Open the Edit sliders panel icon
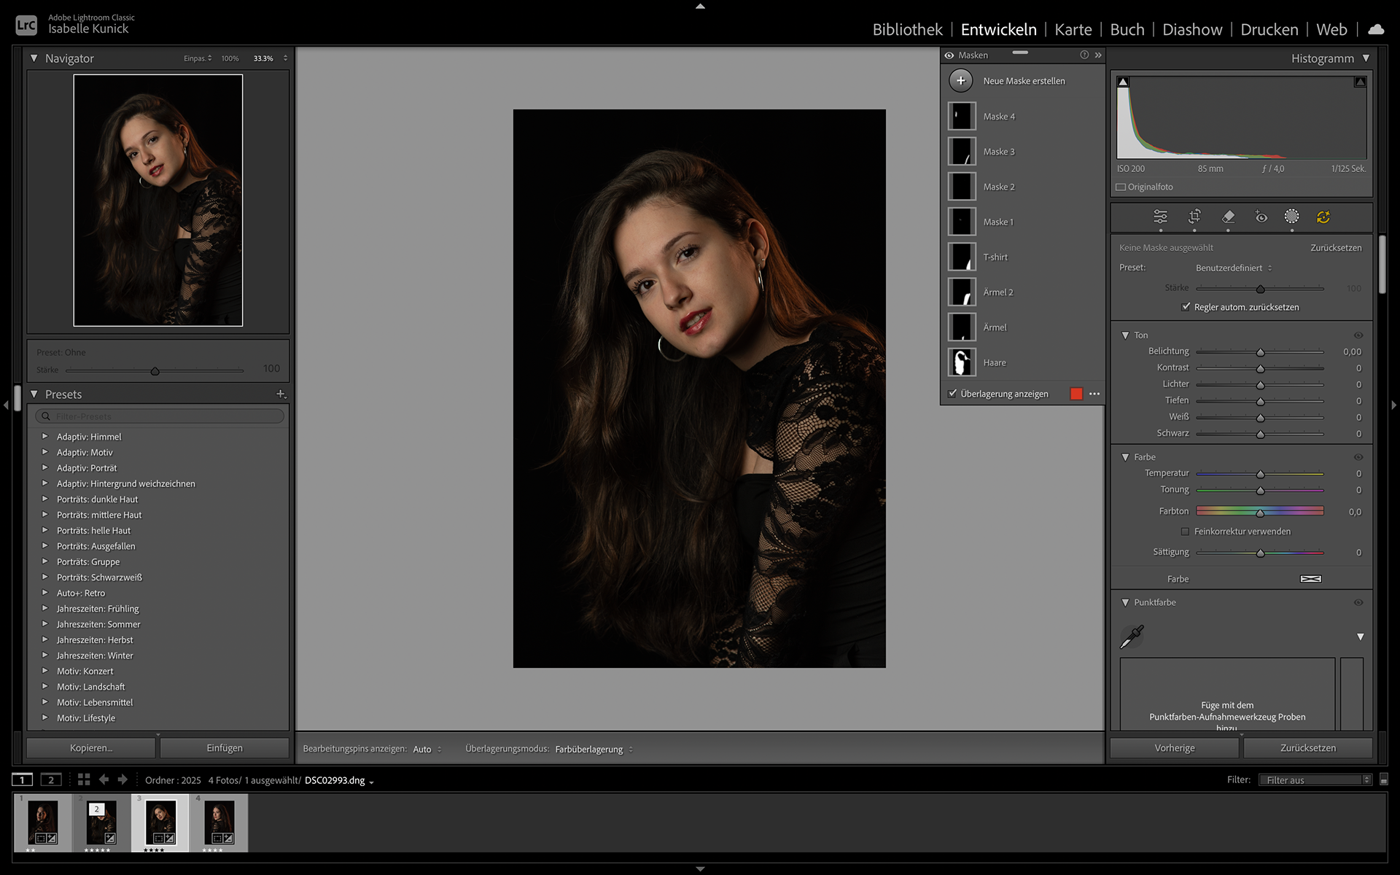Image resolution: width=1400 pixels, height=875 pixels. point(1160,217)
